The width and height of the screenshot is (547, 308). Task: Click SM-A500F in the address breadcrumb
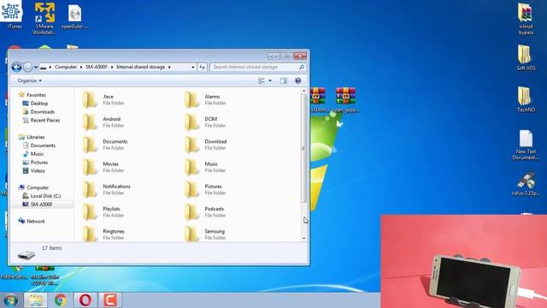97,67
